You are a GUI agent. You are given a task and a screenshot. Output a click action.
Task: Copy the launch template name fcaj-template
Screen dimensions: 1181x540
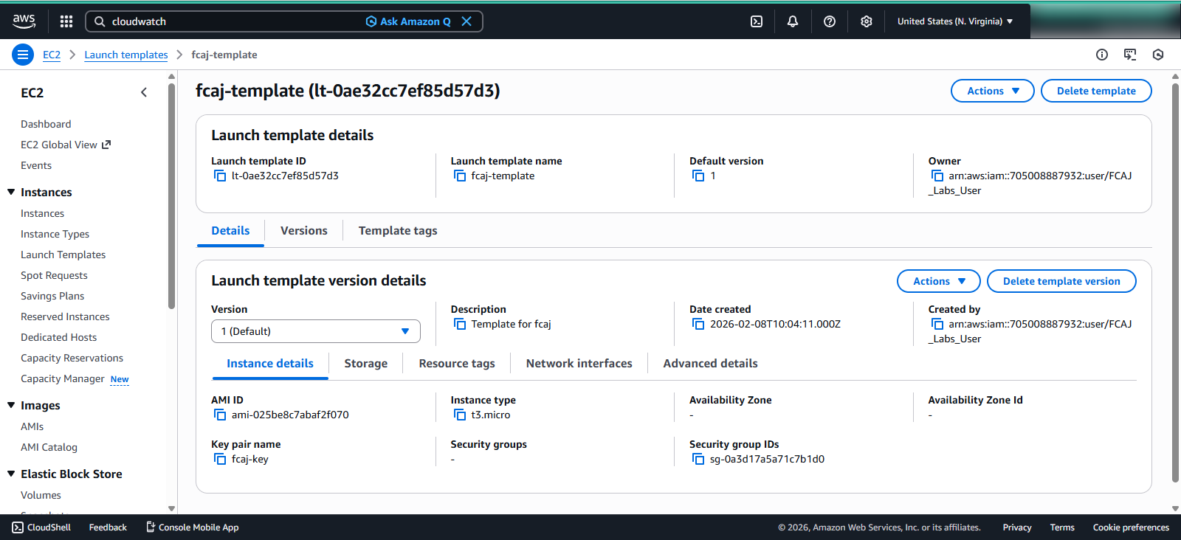[460, 176]
